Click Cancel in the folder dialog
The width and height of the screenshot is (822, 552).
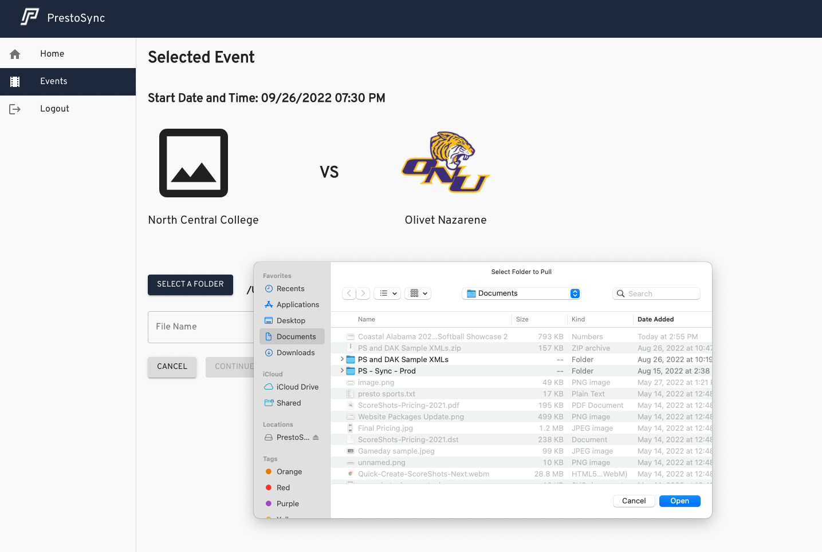pyautogui.click(x=634, y=501)
